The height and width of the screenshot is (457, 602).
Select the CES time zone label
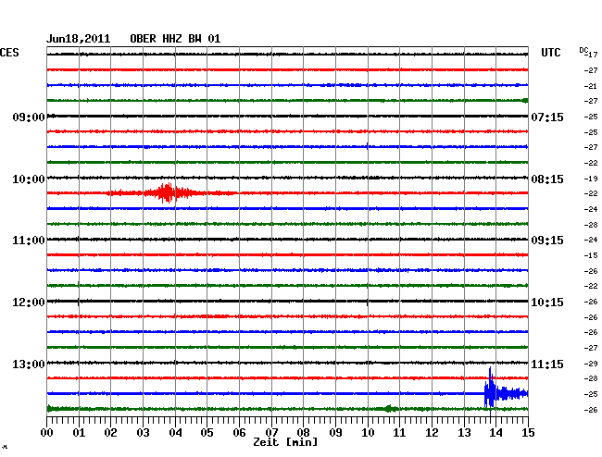point(9,53)
